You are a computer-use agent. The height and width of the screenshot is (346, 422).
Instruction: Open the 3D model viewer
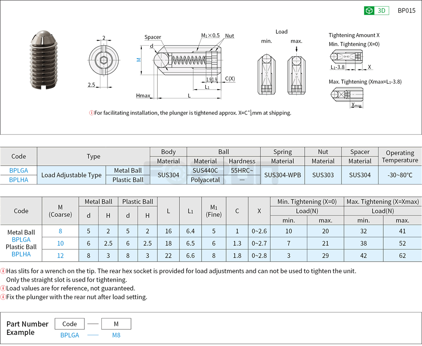[381, 10]
